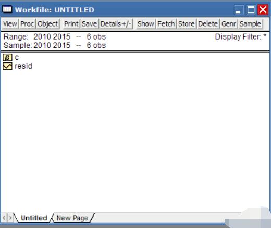Click the Sample button

250,24
